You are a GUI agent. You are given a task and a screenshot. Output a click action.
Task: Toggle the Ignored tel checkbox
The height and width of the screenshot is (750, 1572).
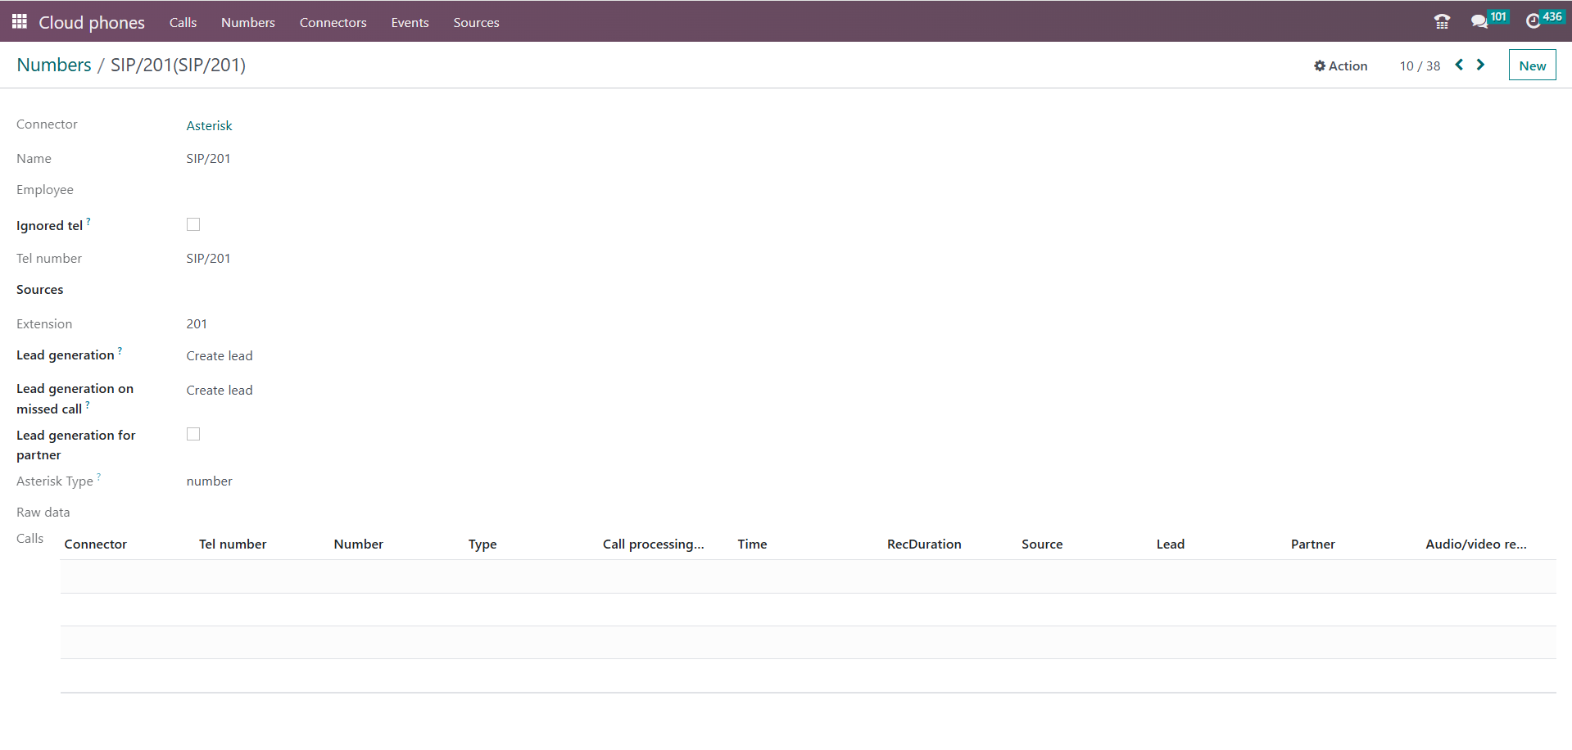(193, 224)
